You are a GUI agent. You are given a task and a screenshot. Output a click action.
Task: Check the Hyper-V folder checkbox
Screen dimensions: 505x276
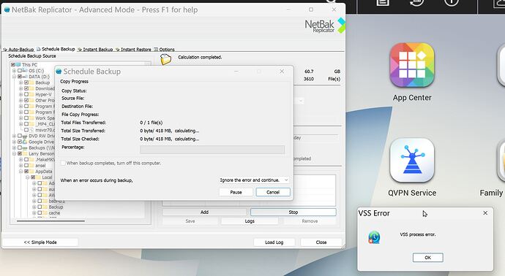coord(26,94)
